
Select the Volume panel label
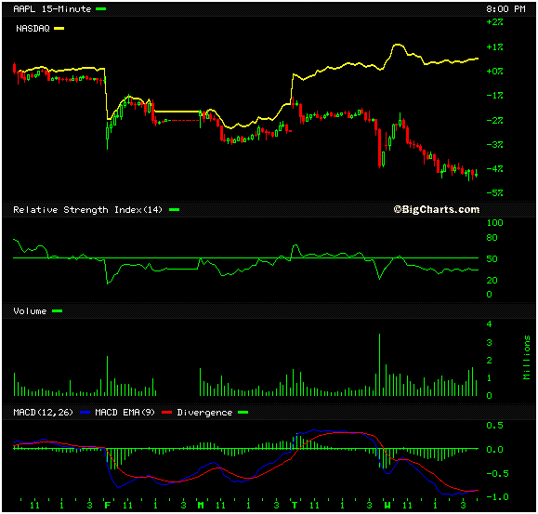pos(30,311)
